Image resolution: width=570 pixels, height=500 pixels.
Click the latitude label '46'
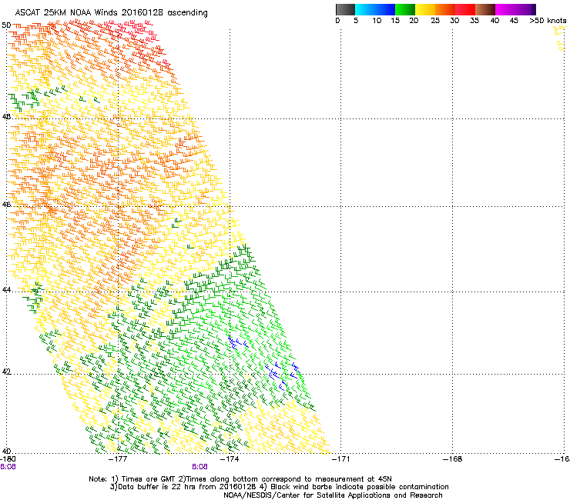point(6,205)
